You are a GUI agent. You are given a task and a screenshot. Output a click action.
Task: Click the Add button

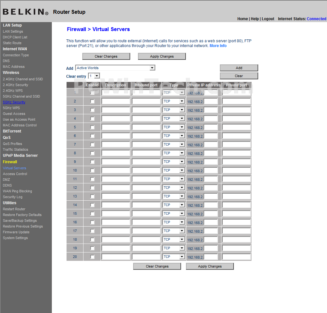point(239,68)
